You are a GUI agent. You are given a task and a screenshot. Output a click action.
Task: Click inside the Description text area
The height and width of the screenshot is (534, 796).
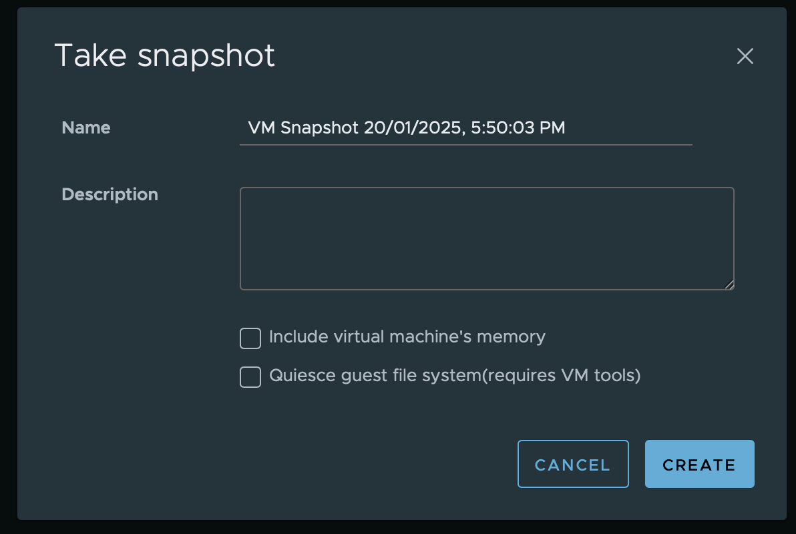tap(486, 238)
